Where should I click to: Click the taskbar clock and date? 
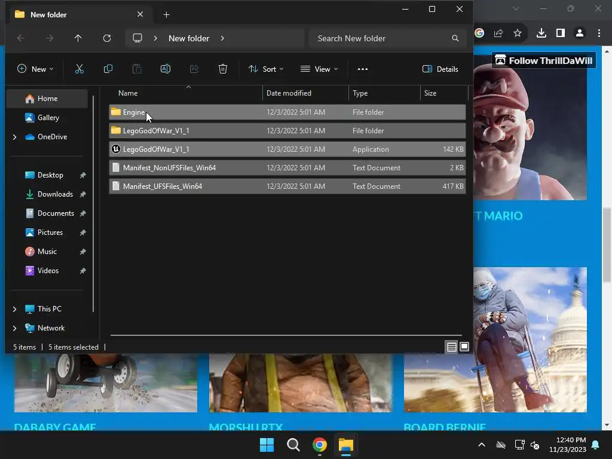tap(568, 445)
